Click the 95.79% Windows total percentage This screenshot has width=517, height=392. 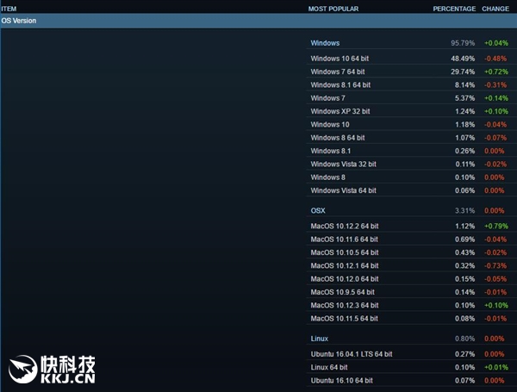pos(463,43)
